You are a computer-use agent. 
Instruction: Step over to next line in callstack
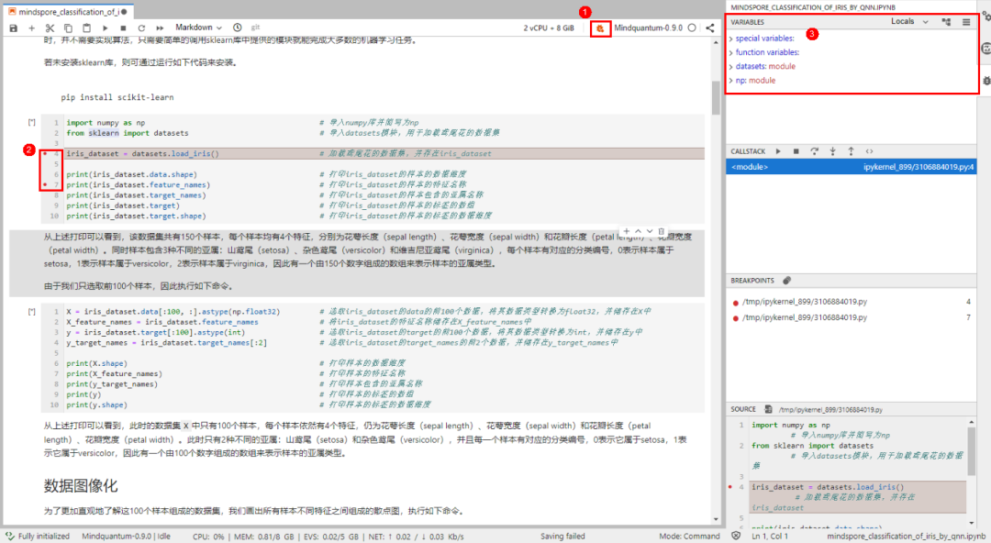point(815,150)
